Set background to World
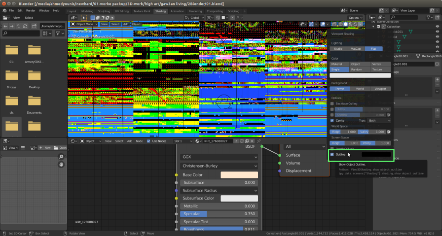The image size is (442, 236). coord(360,89)
